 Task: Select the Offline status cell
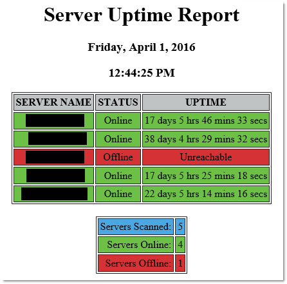tap(118, 157)
